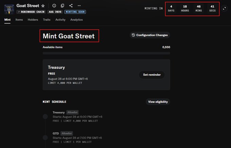Switch to the Items tab
Image resolution: width=231 pixels, height=148 pixels.
coord(19,20)
